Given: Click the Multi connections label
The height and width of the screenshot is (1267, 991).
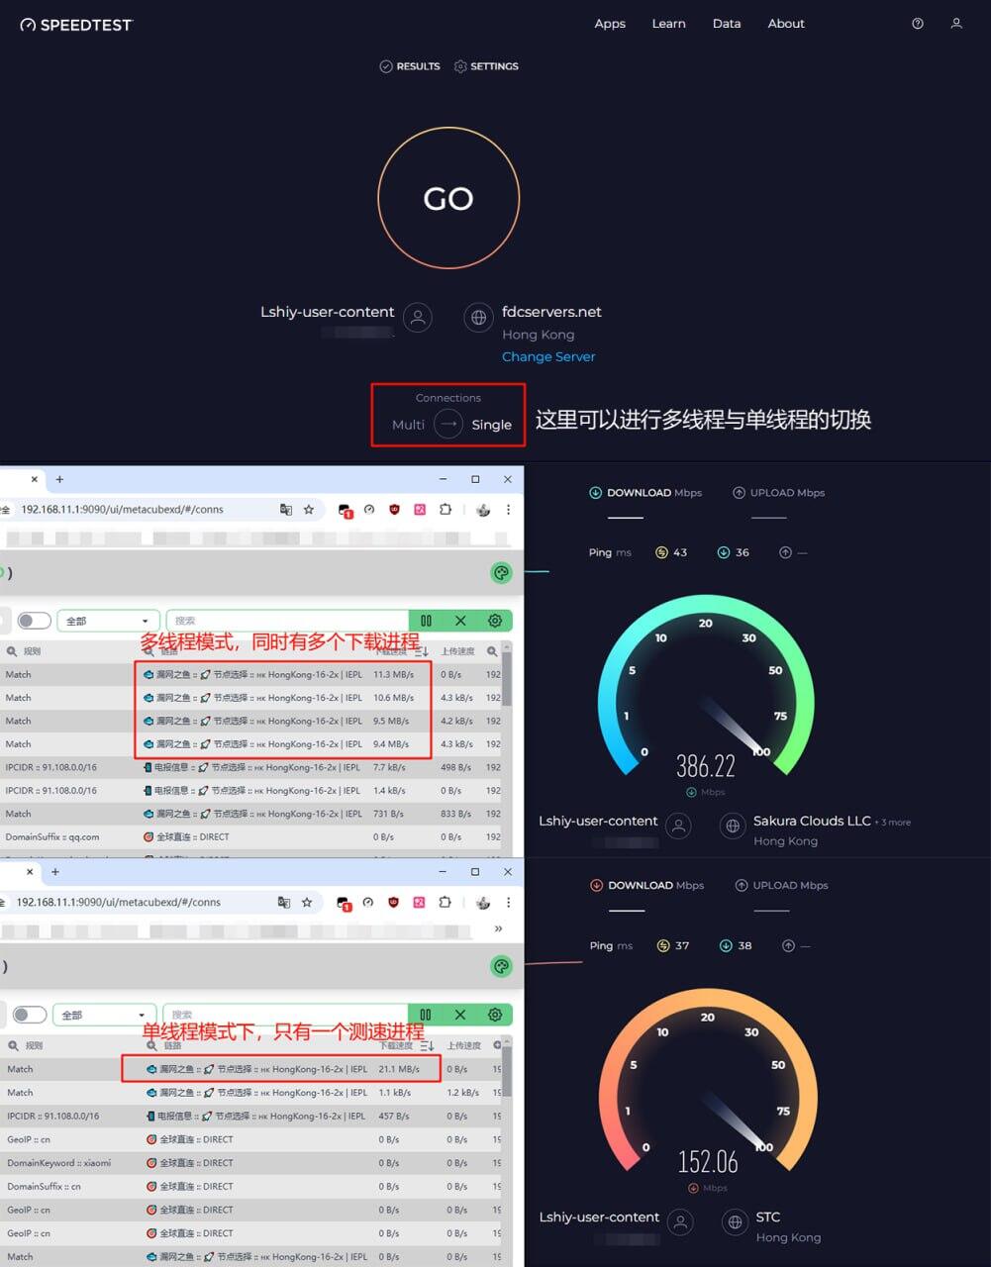Looking at the screenshot, I should (408, 425).
